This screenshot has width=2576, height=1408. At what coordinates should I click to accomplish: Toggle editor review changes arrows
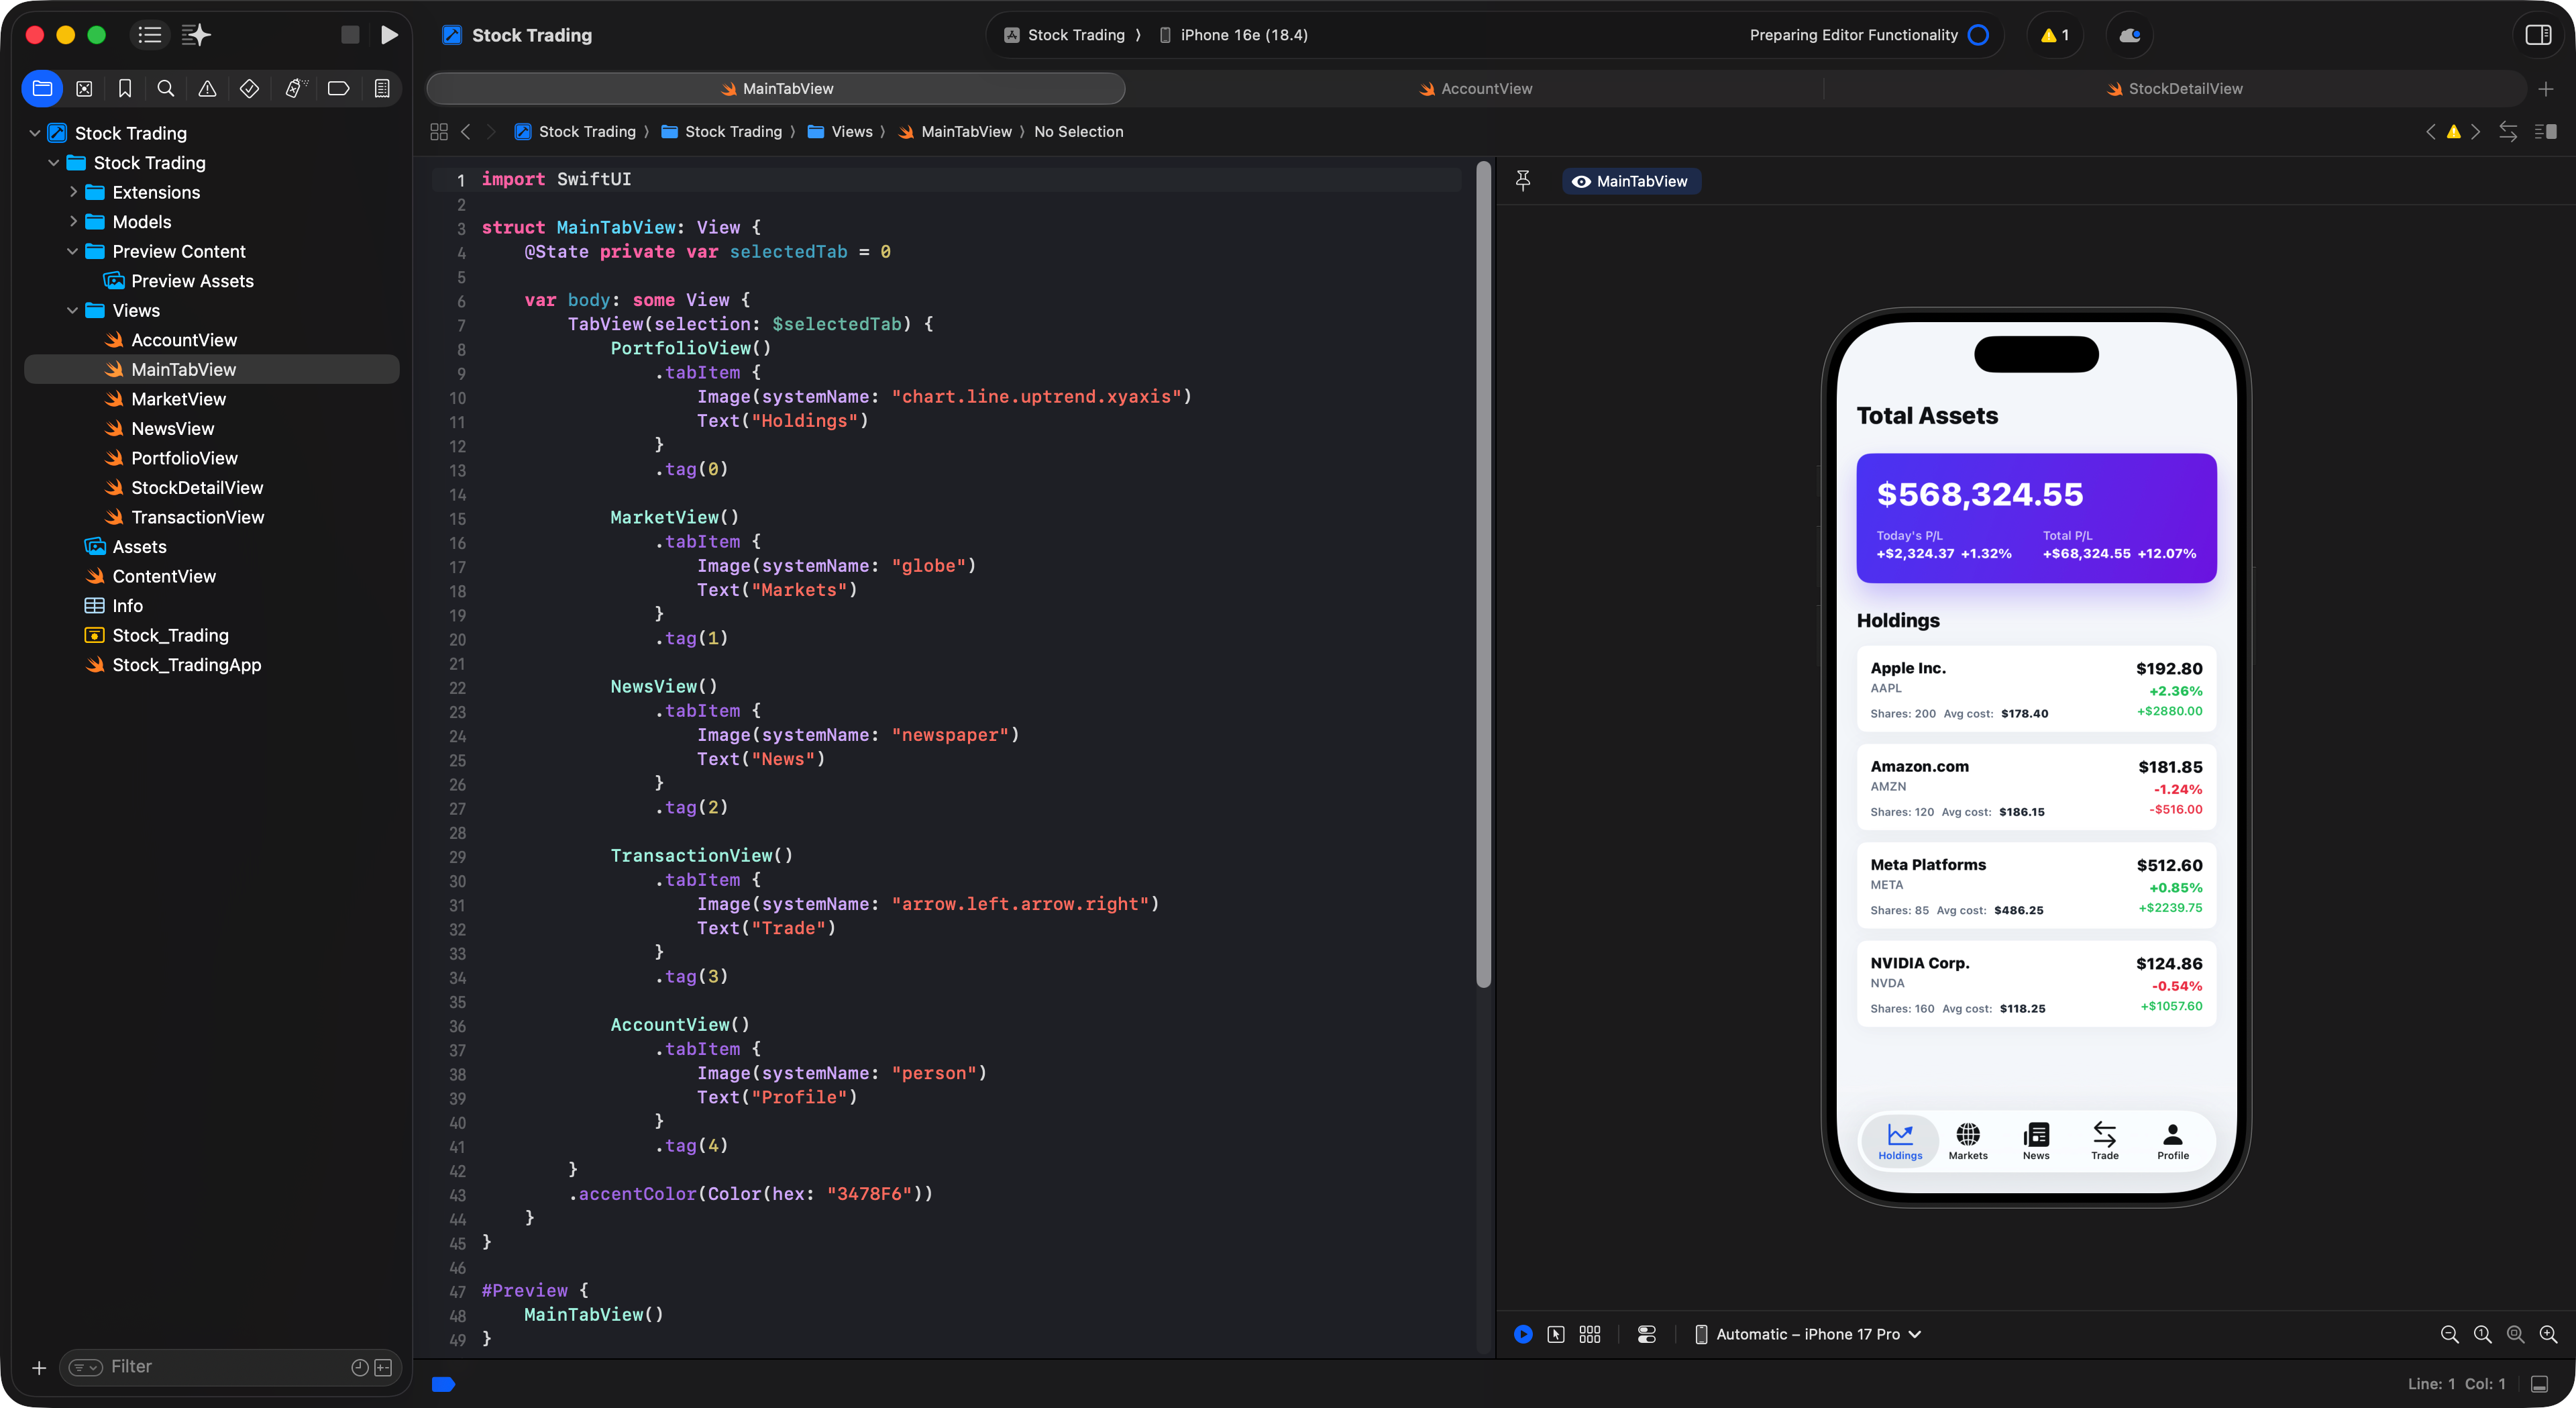2508,132
